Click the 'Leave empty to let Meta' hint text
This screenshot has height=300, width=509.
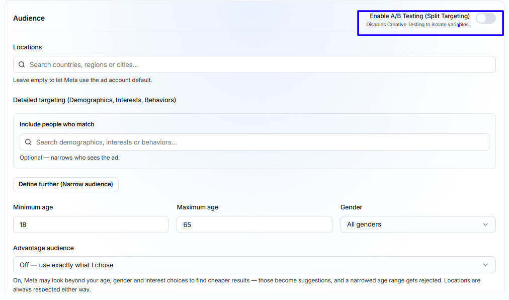[82, 80]
